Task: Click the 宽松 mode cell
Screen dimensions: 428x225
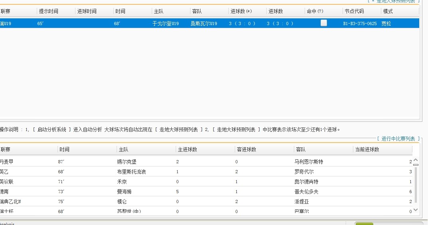Action: pyautogui.click(x=386, y=23)
